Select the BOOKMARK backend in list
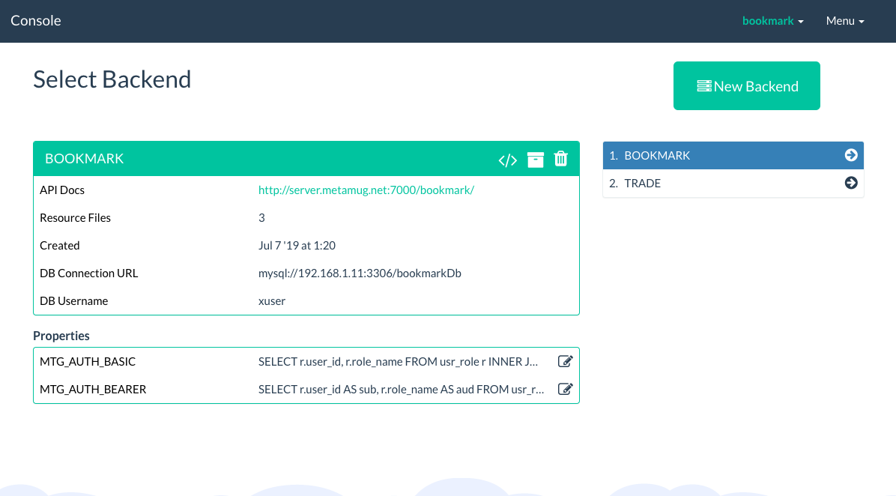Viewport: 896px width, 496px height. pyautogui.click(x=733, y=155)
